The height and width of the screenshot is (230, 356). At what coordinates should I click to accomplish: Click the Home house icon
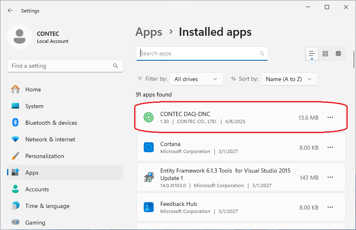[x=15, y=89]
